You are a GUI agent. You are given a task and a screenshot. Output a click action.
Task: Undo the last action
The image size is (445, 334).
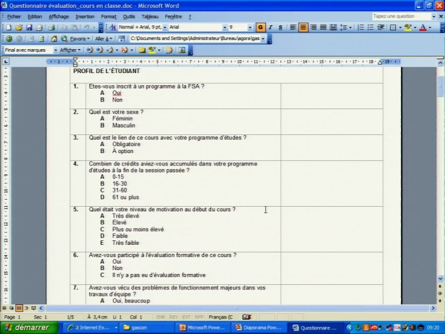click(87, 28)
